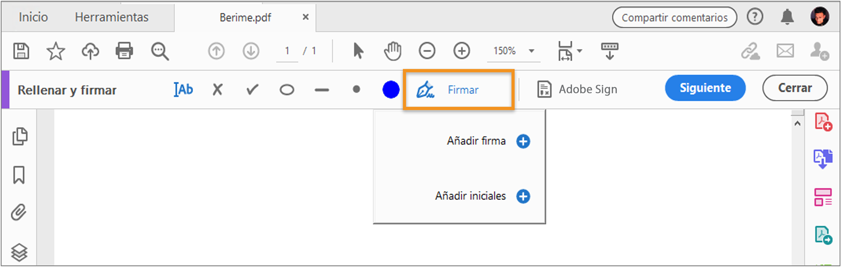This screenshot has width=842, height=267.
Task: Click the zoom out icon
Action: (x=427, y=51)
